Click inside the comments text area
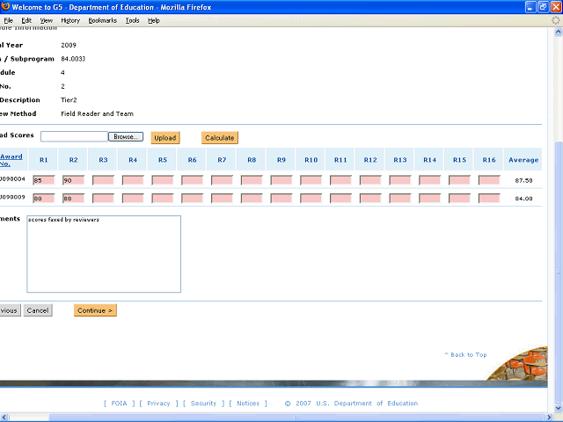This screenshot has width=563, height=422. click(x=104, y=255)
